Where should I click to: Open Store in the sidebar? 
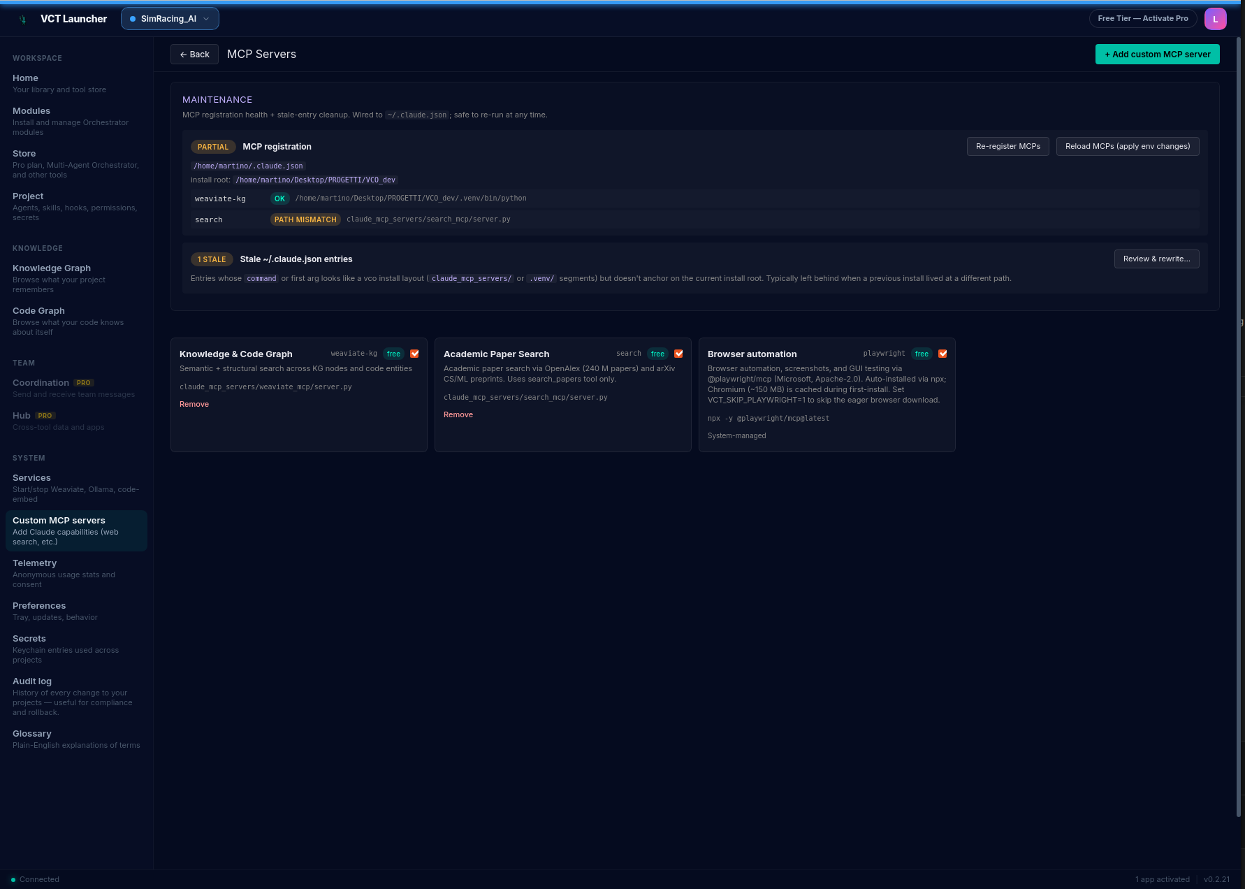tap(76, 164)
